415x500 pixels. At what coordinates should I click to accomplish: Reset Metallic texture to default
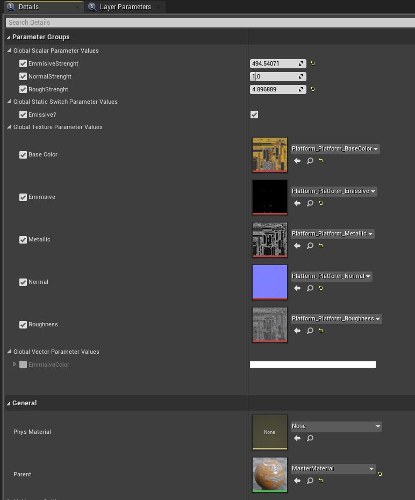[321, 246]
